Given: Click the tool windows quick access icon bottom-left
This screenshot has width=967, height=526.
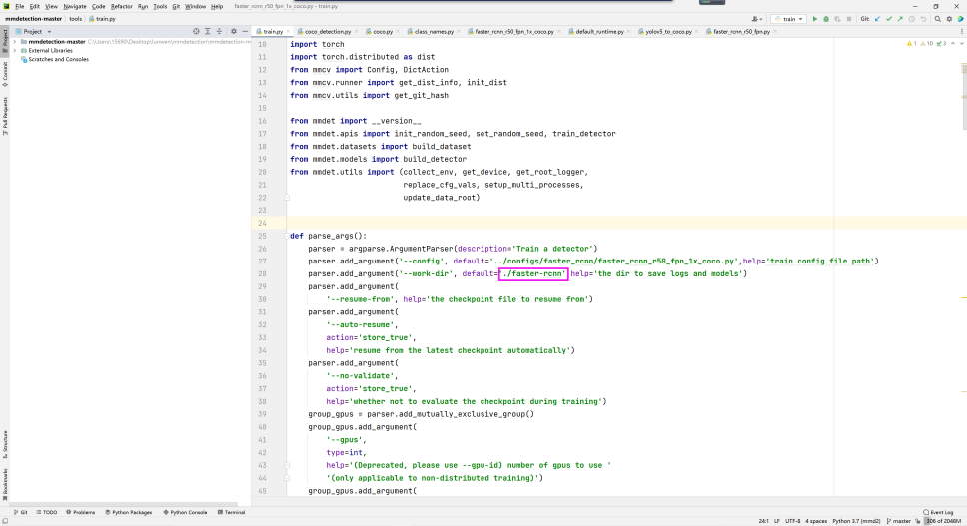Looking at the screenshot, I should [x=5, y=521].
